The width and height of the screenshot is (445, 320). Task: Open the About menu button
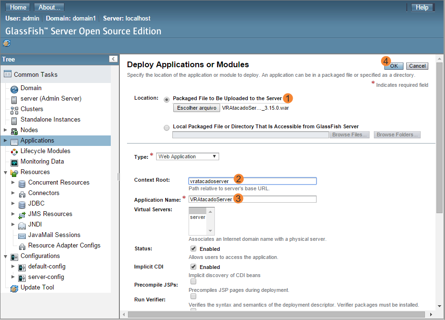pyautogui.click(x=49, y=7)
